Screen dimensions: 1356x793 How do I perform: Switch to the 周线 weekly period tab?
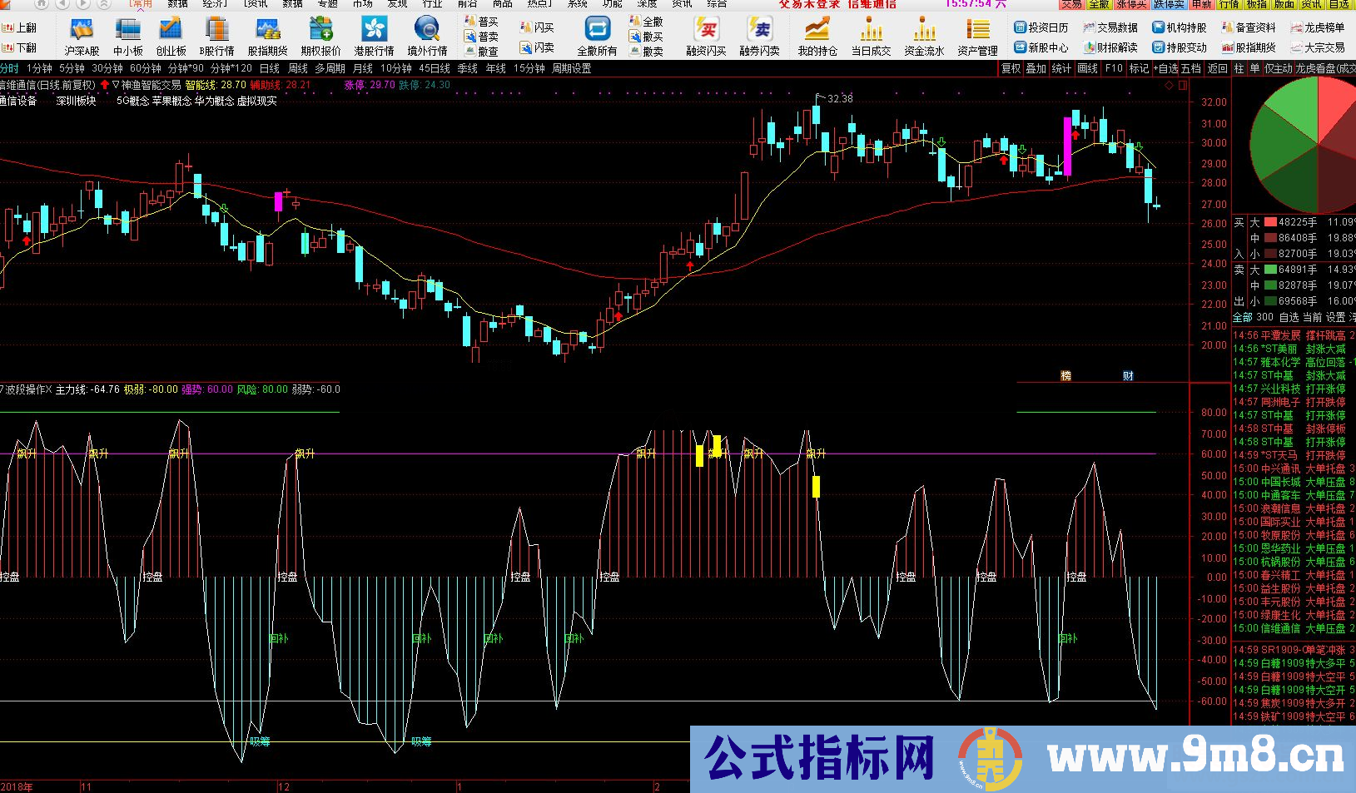[x=298, y=68]
